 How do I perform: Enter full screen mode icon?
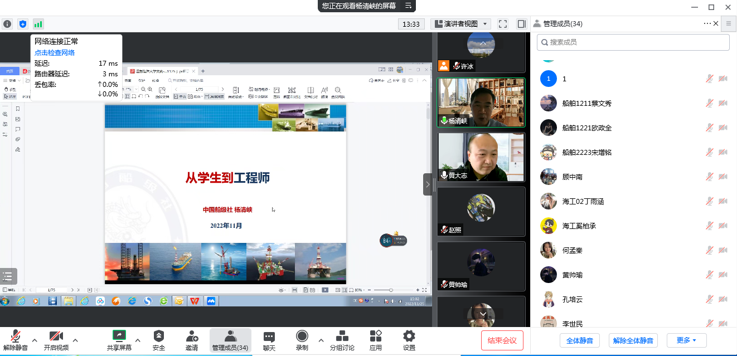pyautogui.click(x=503, y=24)
